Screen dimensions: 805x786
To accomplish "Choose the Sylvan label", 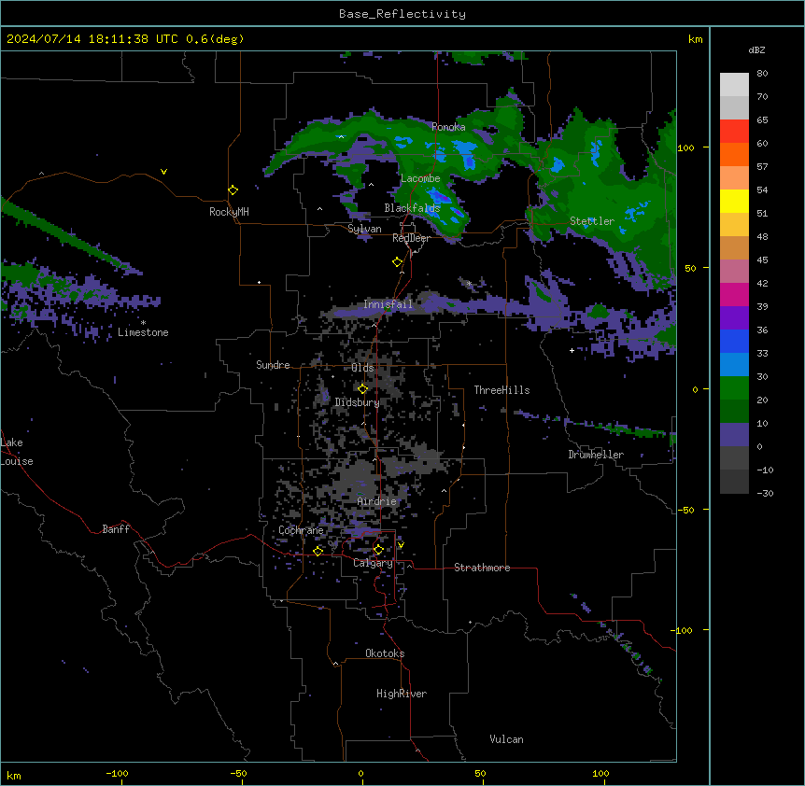I will pos(364,229).
